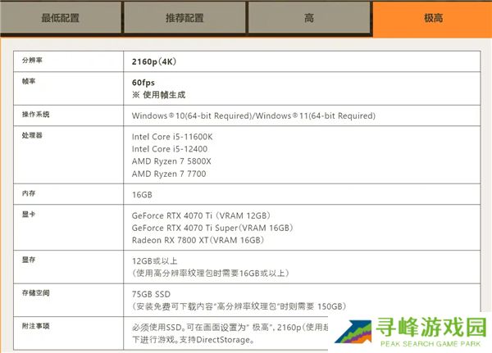This screenshot has height=353, width=492.
Task: Click the 分辨率 row label
Action: coord(32,60)
